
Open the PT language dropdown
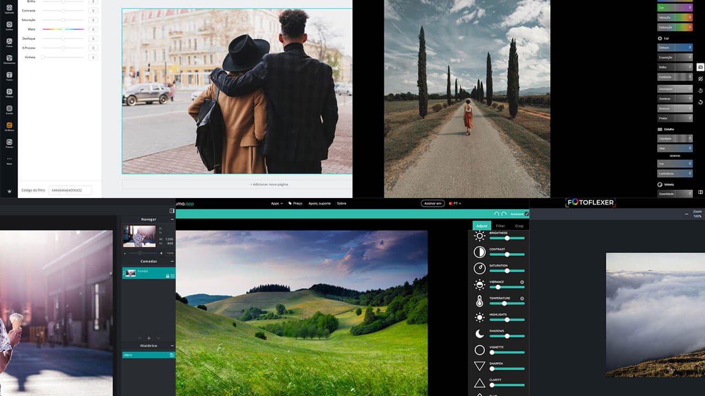(x=455, y=204)
